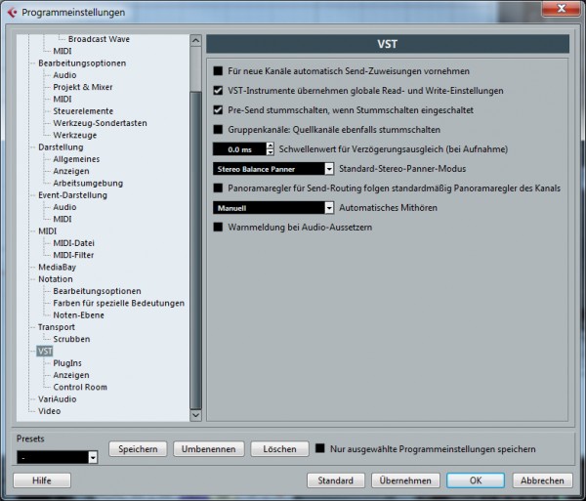
Task: Click the Programmeinstellungen title bar icon
Action: click(x=12, y=12)
